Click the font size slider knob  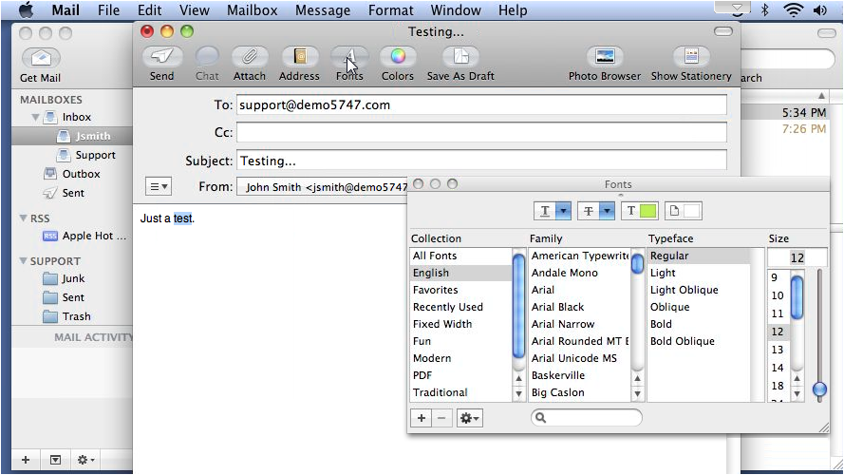tap(819, 389)
